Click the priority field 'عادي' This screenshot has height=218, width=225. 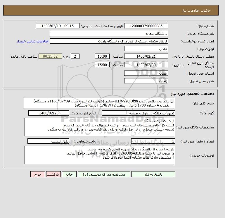click(x=146, y=49)
